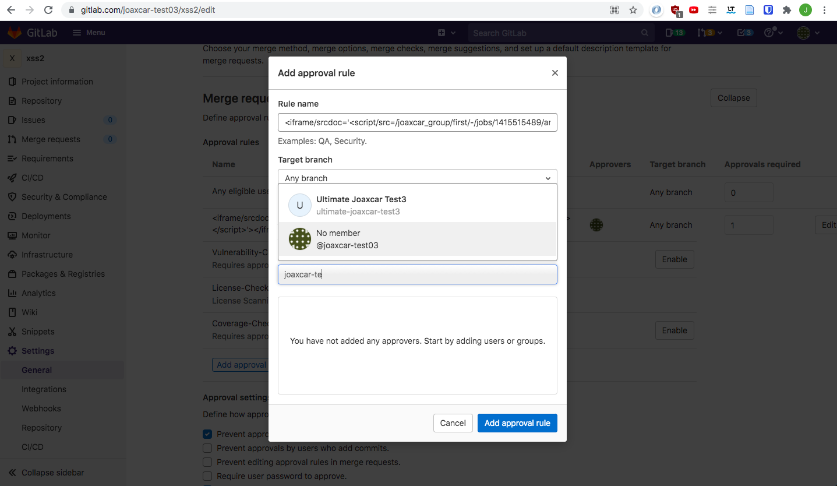This screenshot has width=837, height=486.
Task: Click the Collapse button for merge request approvals
Action: [x=733, y=98]
